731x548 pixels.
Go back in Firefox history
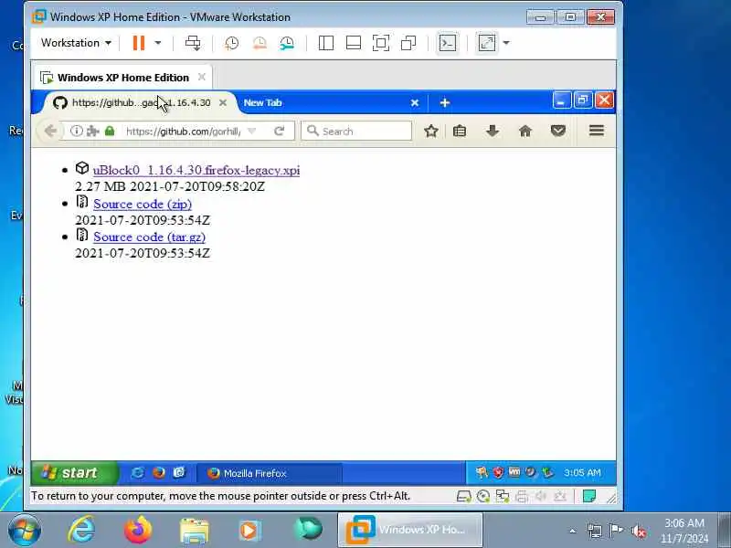pos(50,131)
